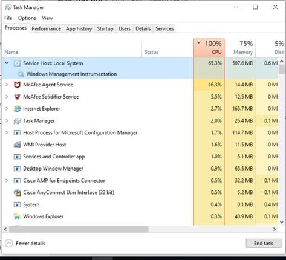The image size is (286, 260).
Task: Click the horizontal scrollbar right arrow
Action: tap(275, 229)
